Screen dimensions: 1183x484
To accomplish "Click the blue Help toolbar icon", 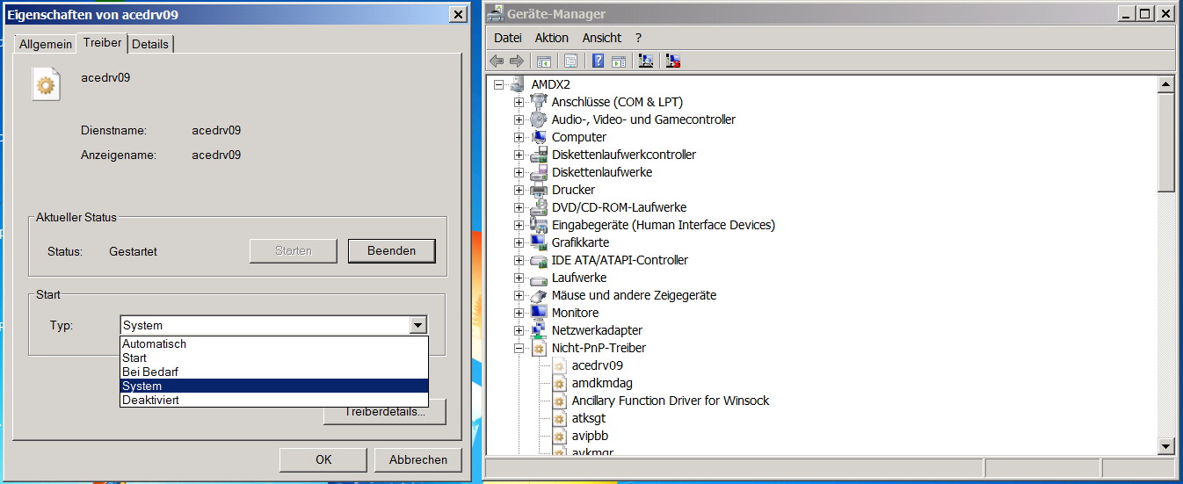I will click(x=599, y=61).
